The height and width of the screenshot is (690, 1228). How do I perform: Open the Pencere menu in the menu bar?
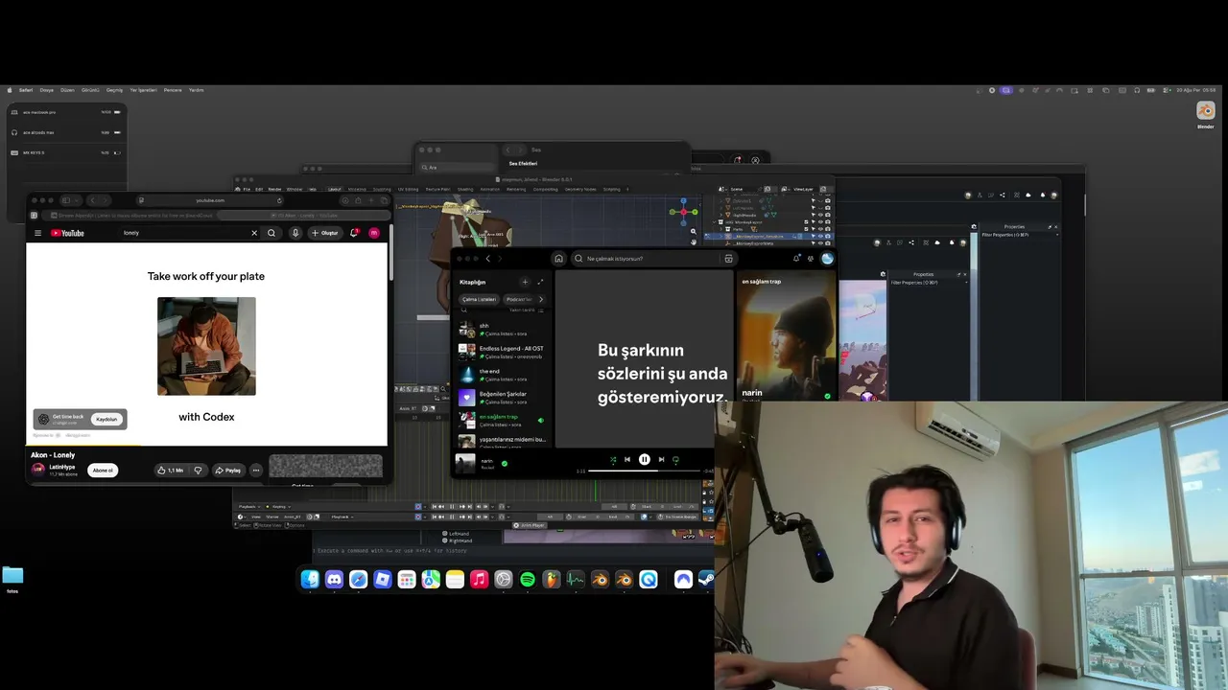(x=173, y=90)
